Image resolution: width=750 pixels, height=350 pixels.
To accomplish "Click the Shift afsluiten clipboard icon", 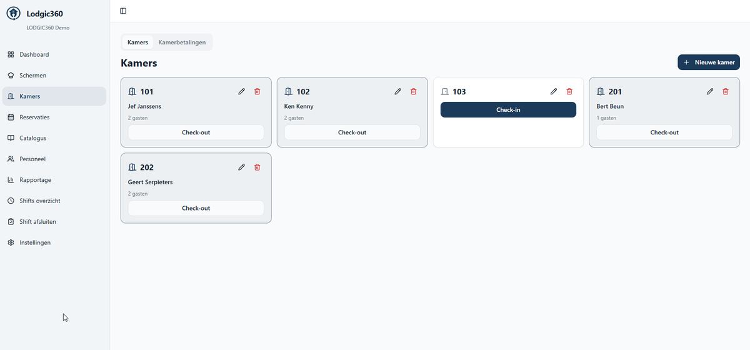I will point(11,222).
